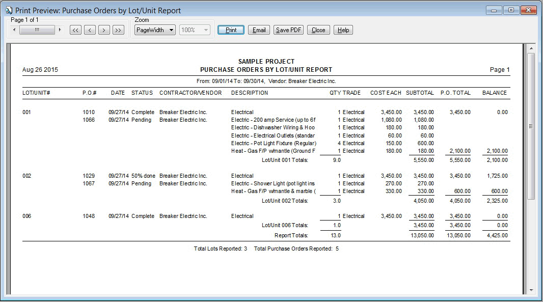This screenshot has height=302, width=543.
Task: Click balance value 1,725.00
Action: [x=497, y=176]
